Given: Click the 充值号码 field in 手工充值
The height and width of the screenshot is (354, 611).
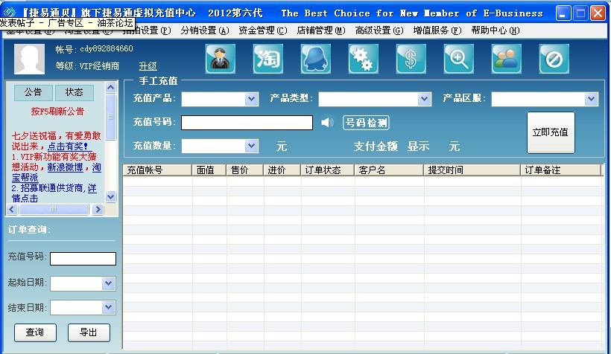Looking at the screenshot, I should tap(247, 123).
